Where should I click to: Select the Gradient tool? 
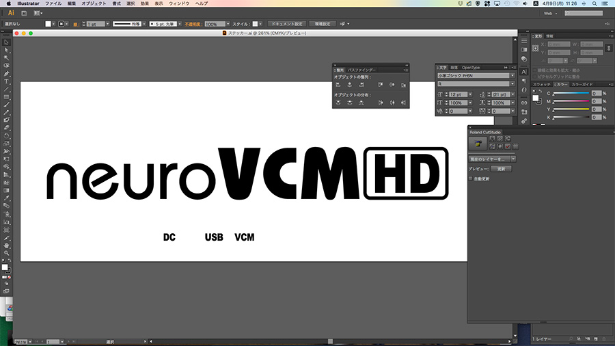(x=6, y=190)
